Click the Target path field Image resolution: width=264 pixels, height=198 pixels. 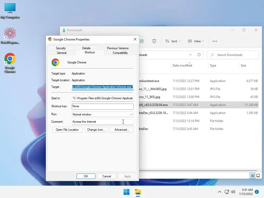[103, 87]
